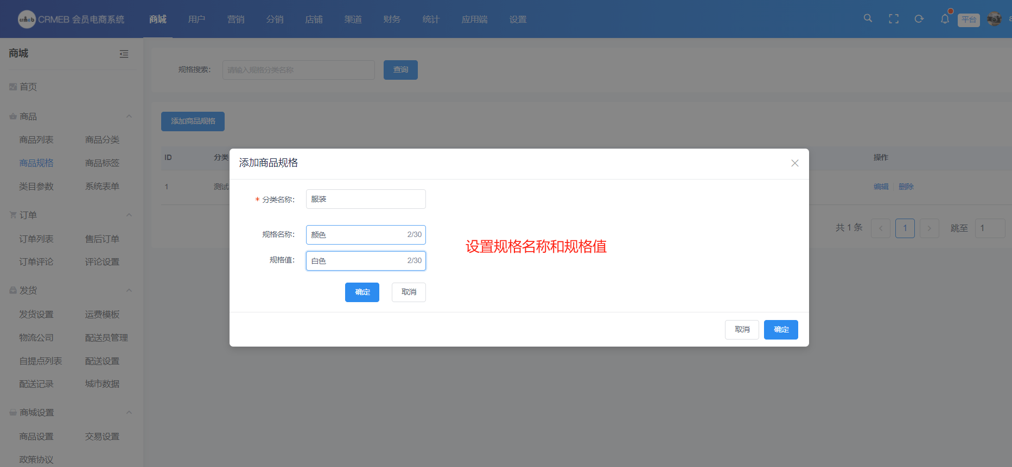The height and width of the screenshot is (467, 1012).
Task: Click the 分类名称 input field
Action: (x=365, y=199)
